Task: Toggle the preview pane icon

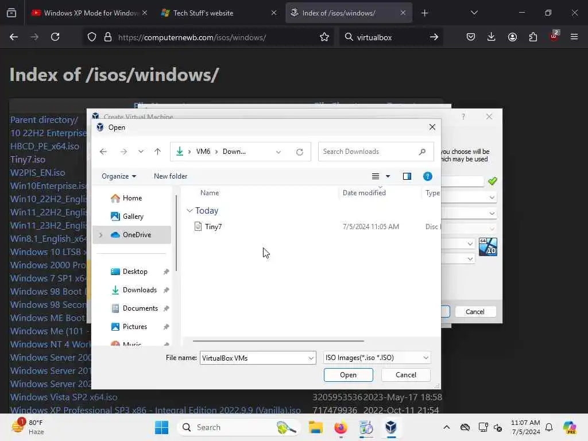Action: click(x=407, y=176)
